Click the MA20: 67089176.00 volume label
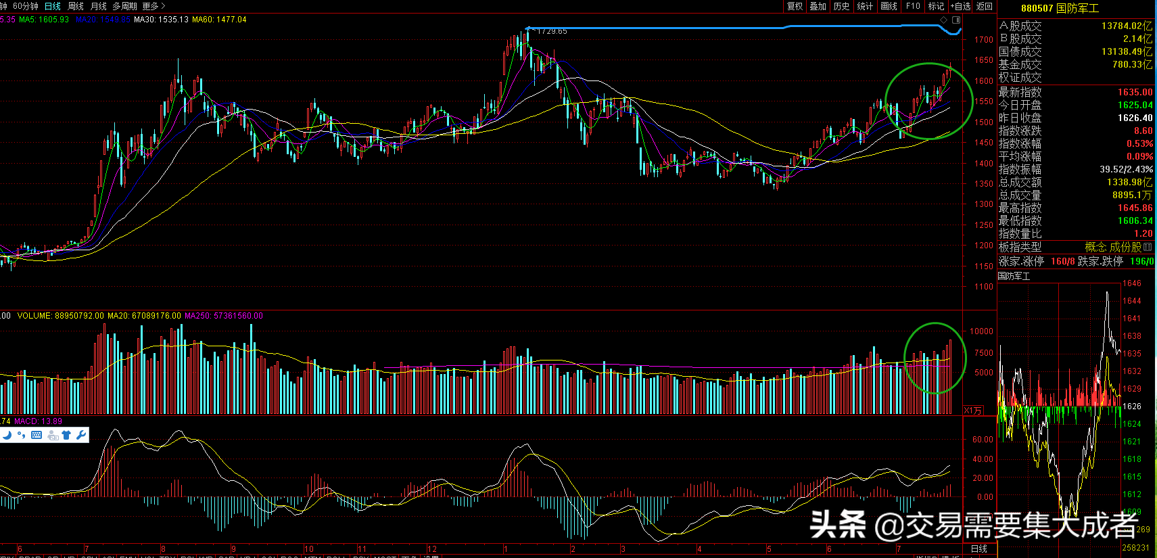This screenshot has width=1157, height=558. click(145, 316)
